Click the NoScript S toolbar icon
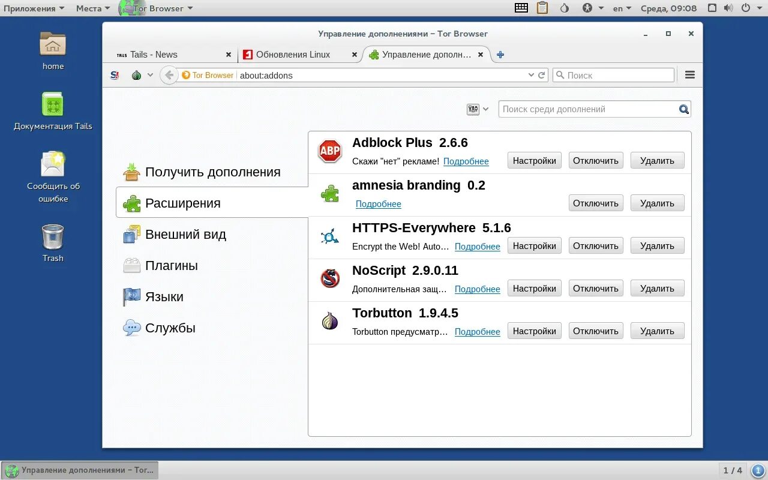Image resolution: width=768 pixels, height=480 pixels. 115,75
